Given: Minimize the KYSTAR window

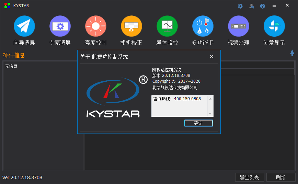Looking at the screenshot, I should 274,6.
